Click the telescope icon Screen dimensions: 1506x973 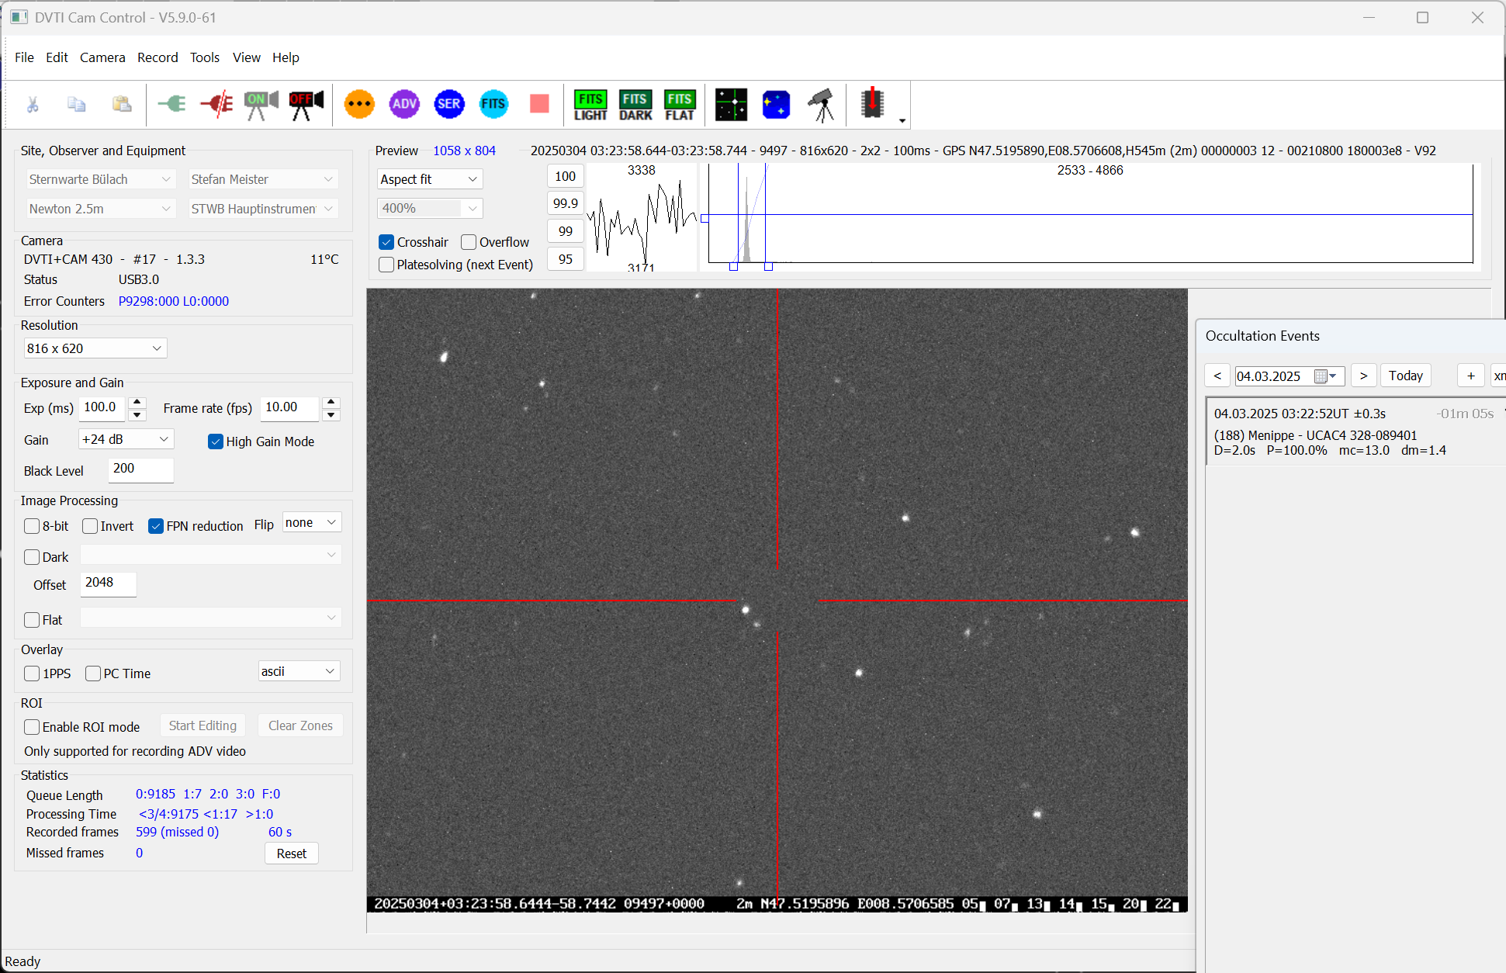point(821,105)
